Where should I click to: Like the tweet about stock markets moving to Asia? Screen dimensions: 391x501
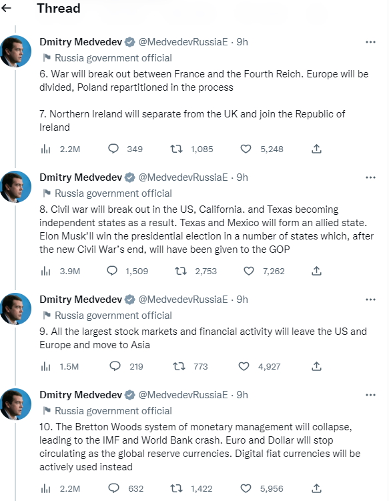tap(244, 366)
